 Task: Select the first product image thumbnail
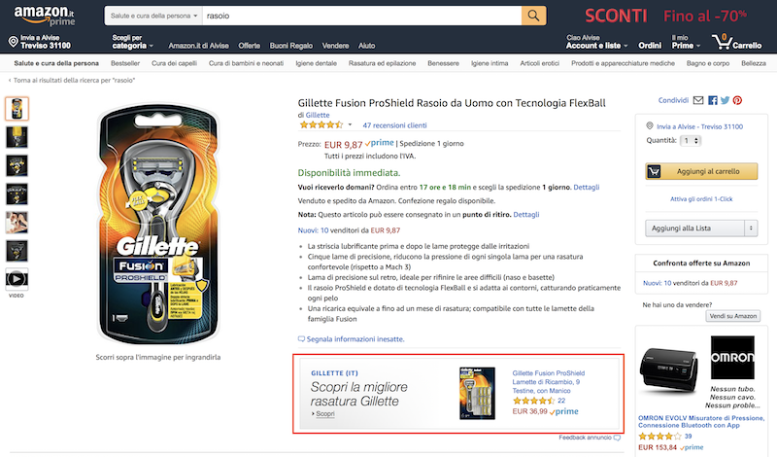(17, 108)
